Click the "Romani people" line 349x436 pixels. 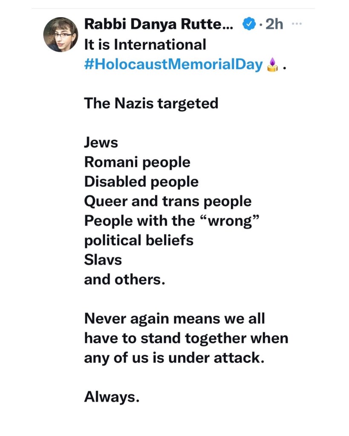tap(137, 162)
